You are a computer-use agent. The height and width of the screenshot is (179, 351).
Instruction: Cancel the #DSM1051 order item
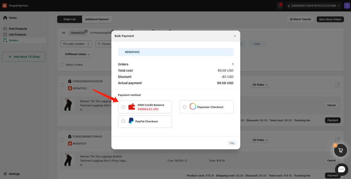[331, 161]
